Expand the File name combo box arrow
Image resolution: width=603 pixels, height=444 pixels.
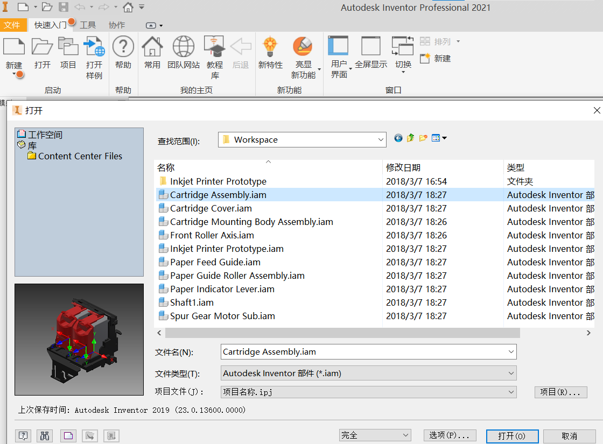click(511, 352)
